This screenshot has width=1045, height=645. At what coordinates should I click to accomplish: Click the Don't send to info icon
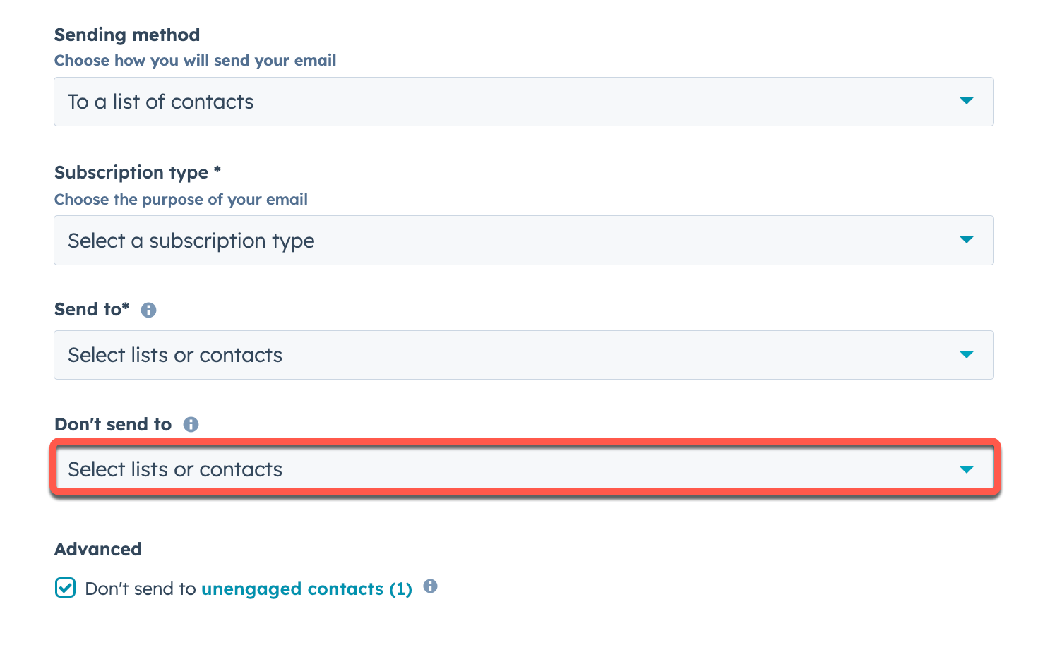pos(190,424)
